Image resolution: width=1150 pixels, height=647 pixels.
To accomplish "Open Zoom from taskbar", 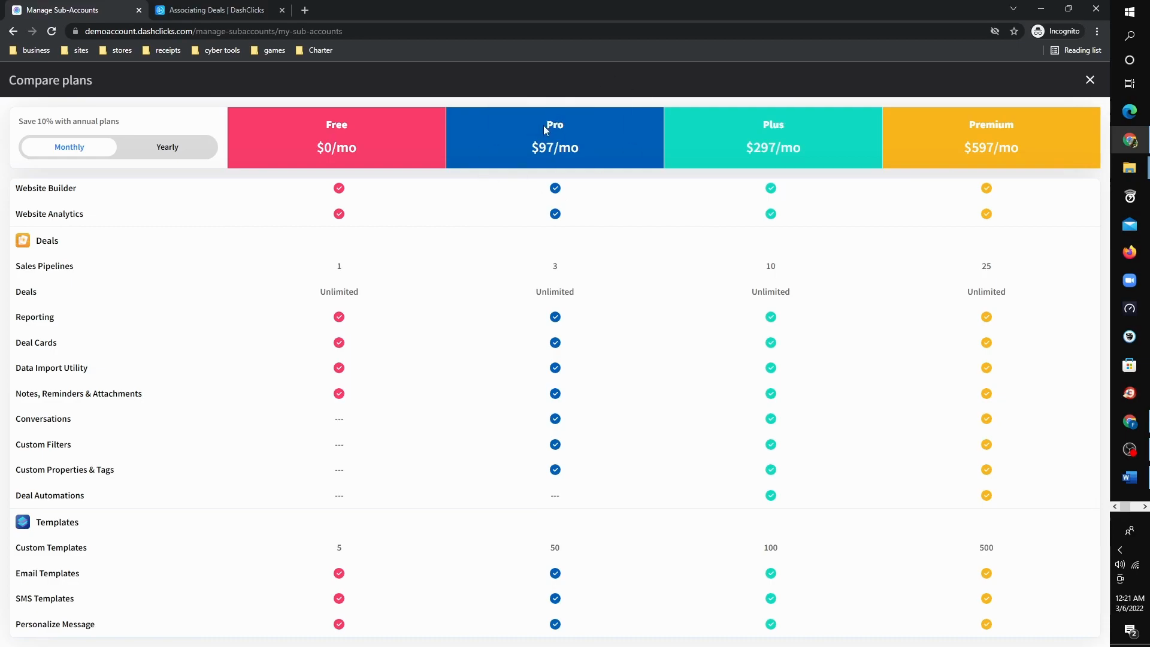I will tap(1130, 280).
